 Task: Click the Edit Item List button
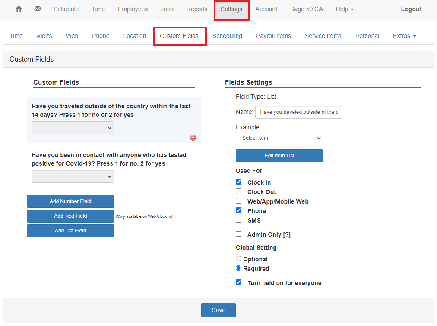click(279, 156)
